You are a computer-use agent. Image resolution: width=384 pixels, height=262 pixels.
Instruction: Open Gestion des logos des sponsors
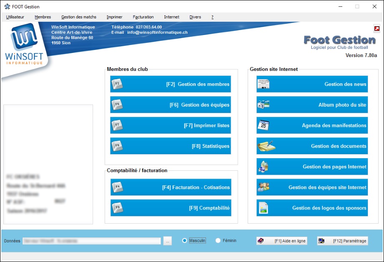(x=312, y=208)
